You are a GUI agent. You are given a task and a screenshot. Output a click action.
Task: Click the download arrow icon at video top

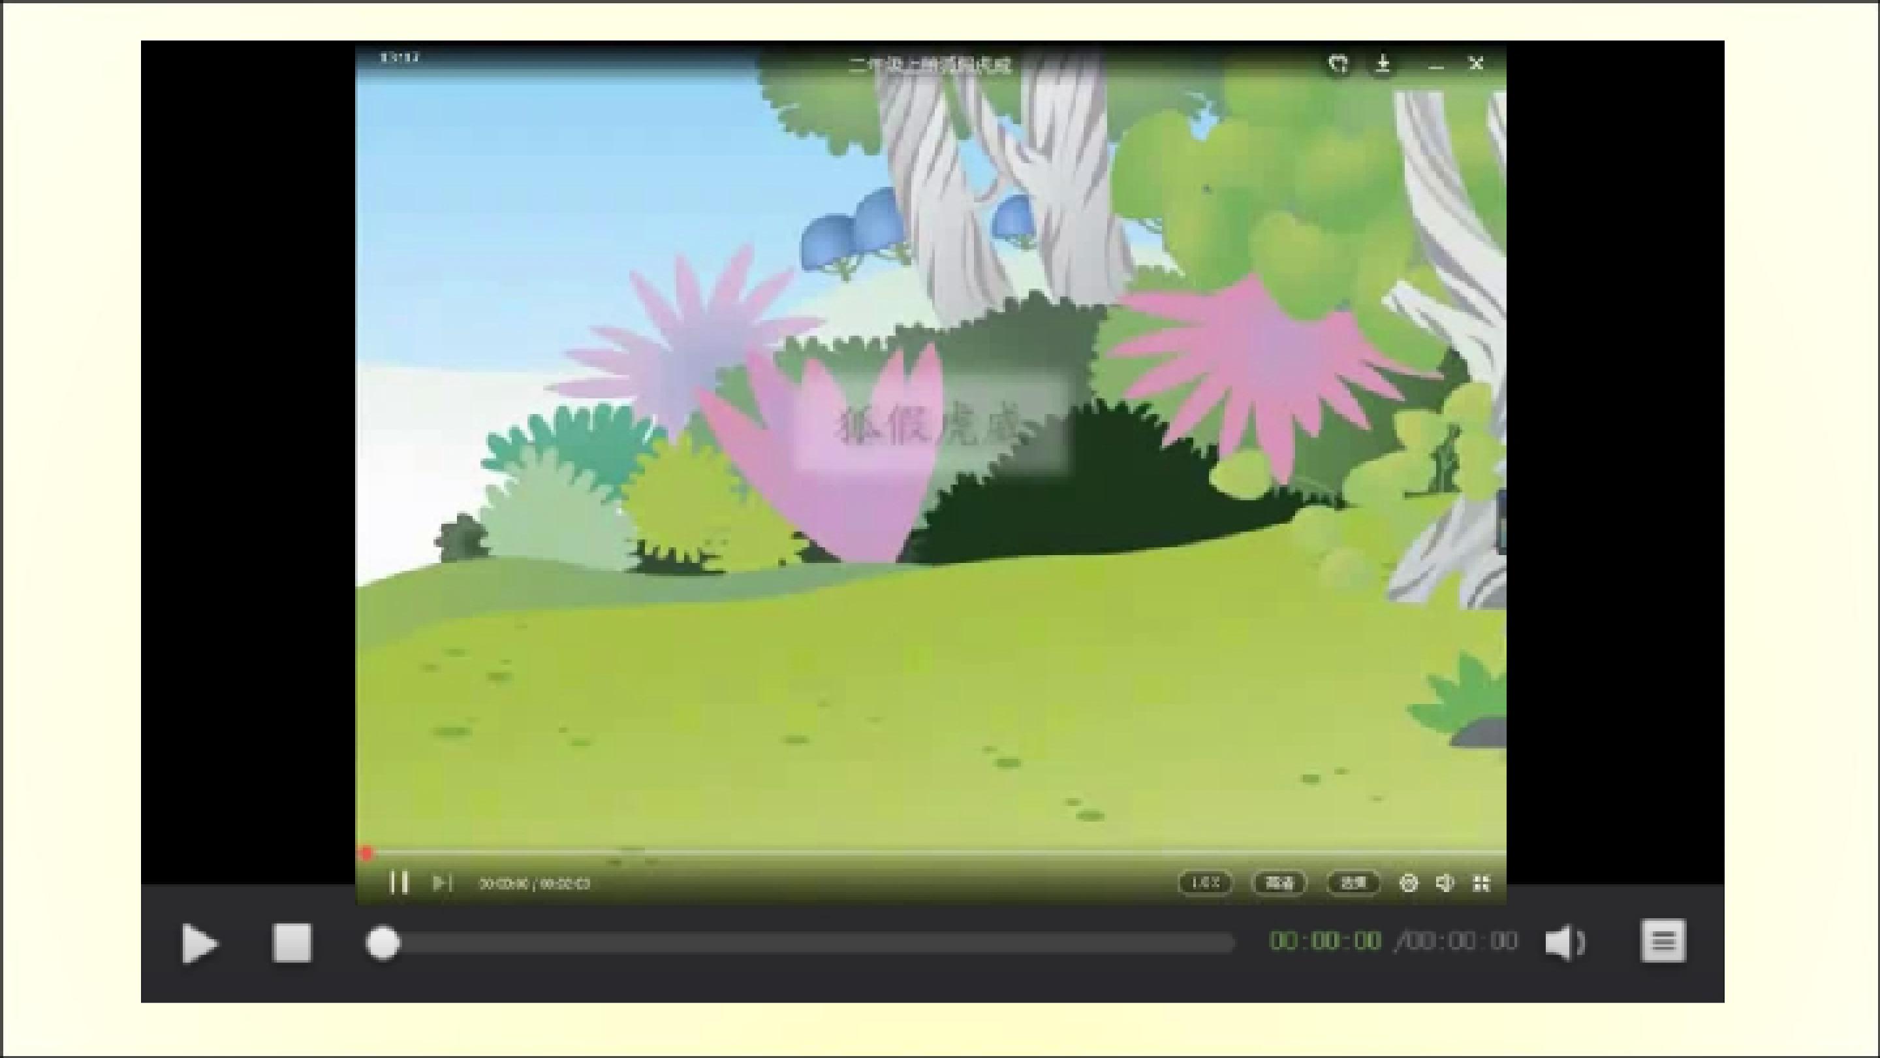pyautogui.click(x=1383, y=64)
